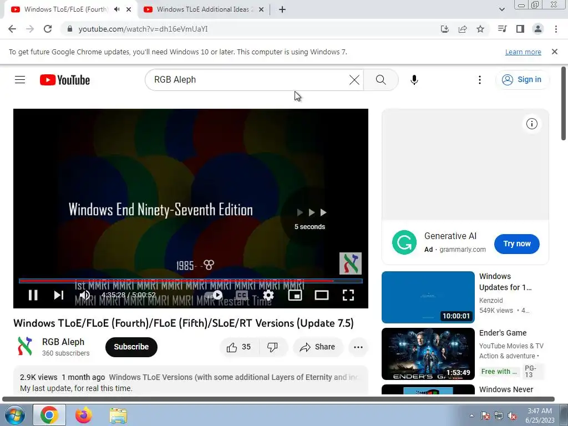The image size is (568, 426).
Task: Open media controls icon
Action: (502, 29)
